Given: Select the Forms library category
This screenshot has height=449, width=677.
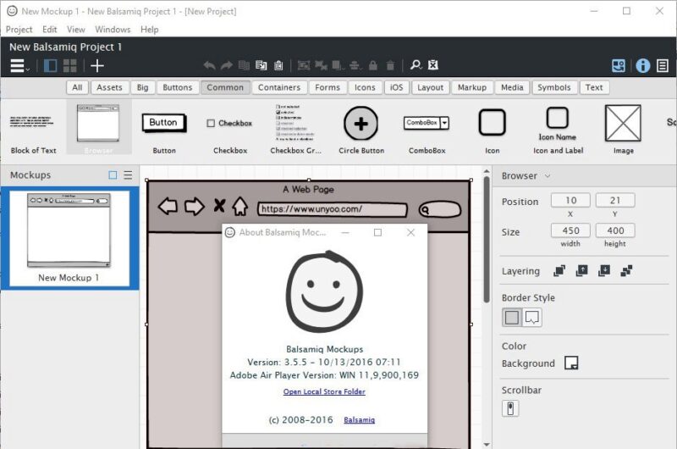Looking at the screenshot, I should coord(327,87).
